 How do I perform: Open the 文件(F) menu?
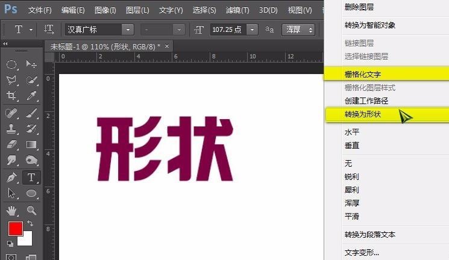coord(40,10)
